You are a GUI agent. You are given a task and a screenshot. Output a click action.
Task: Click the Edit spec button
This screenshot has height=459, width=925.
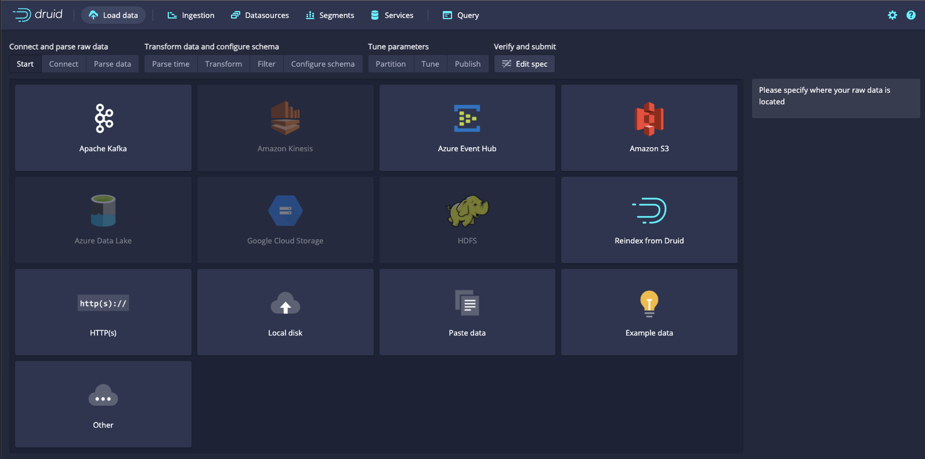click(x=525, y=64)
